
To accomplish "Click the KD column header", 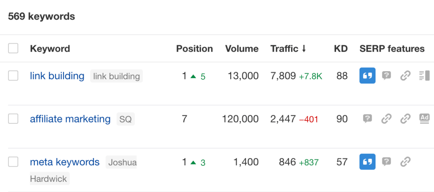I will click(x=341, y=49).
